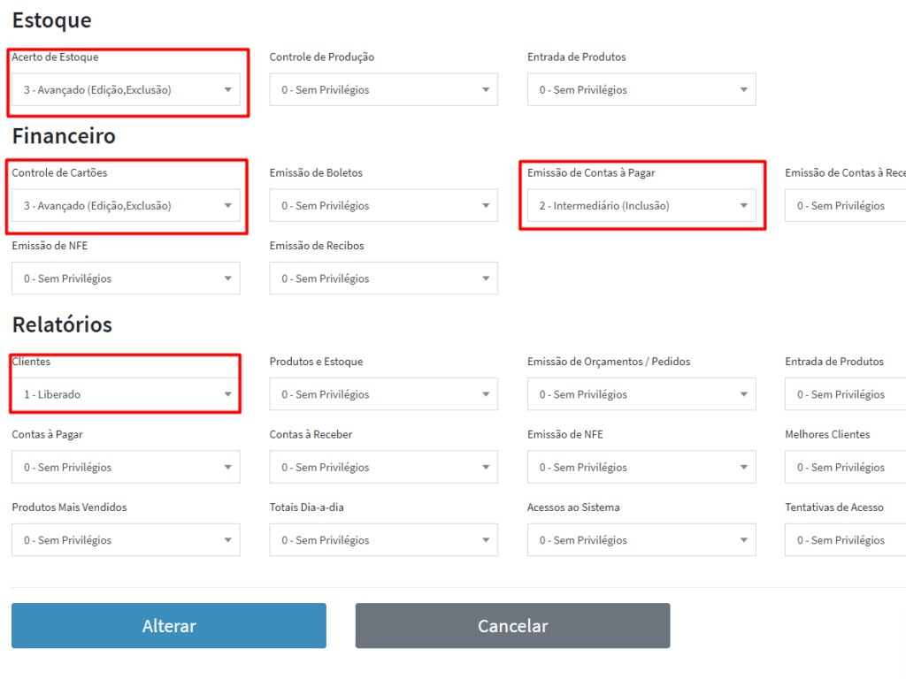Click the Alterar button
The height and width of the screenshot is (679, 906).
click(169, 626)
